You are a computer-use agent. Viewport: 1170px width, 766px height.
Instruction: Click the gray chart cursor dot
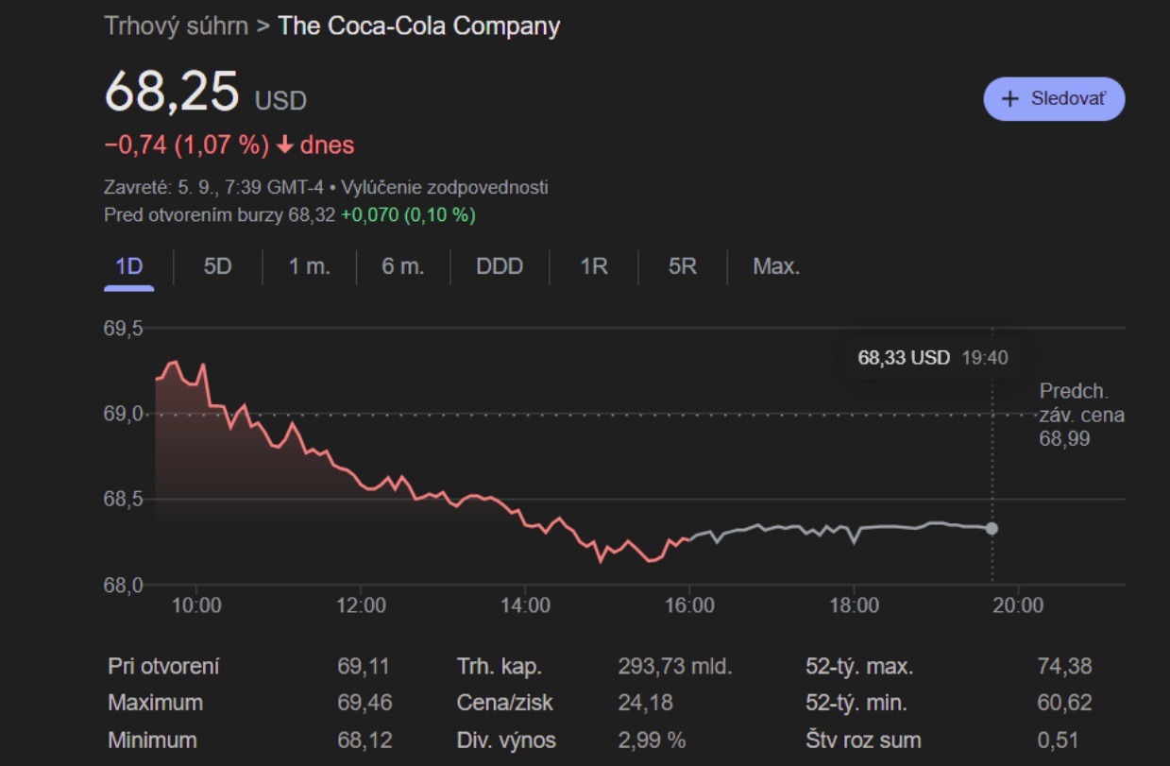coord(992,528)
